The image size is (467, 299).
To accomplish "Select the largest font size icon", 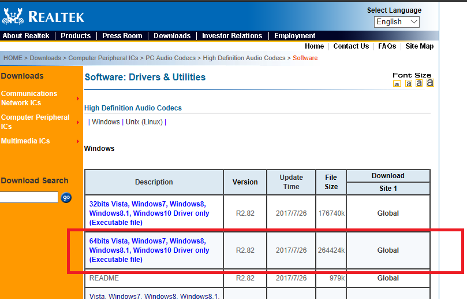I will 430,83.
